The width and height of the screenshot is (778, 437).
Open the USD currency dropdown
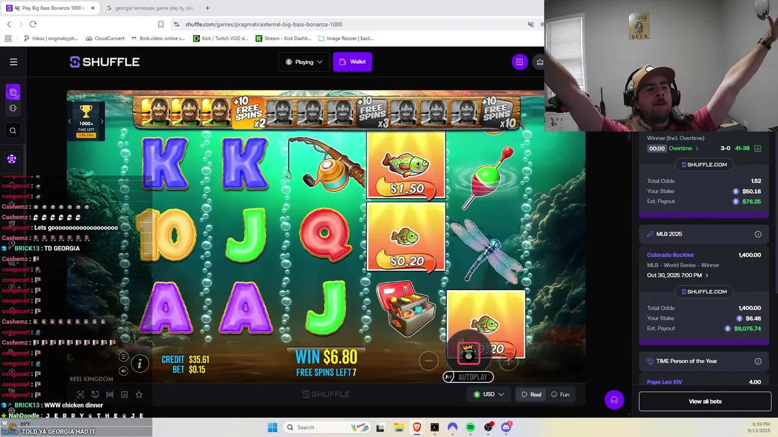pos(489,395)
